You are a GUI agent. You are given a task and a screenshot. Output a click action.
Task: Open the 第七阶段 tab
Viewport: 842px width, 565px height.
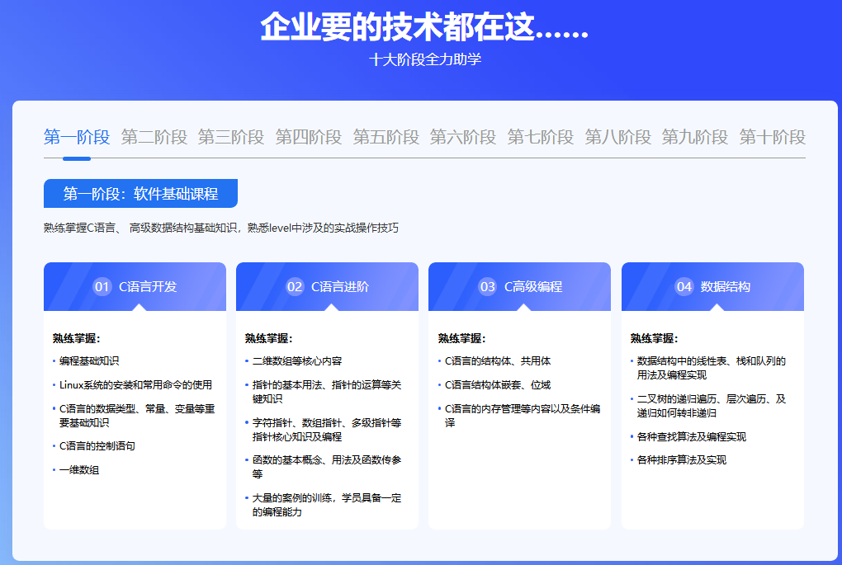(541, 138)
